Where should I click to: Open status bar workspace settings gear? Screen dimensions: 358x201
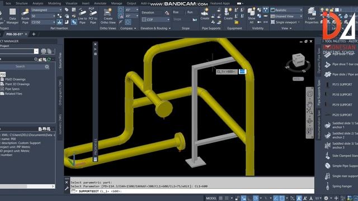point(326,198)
